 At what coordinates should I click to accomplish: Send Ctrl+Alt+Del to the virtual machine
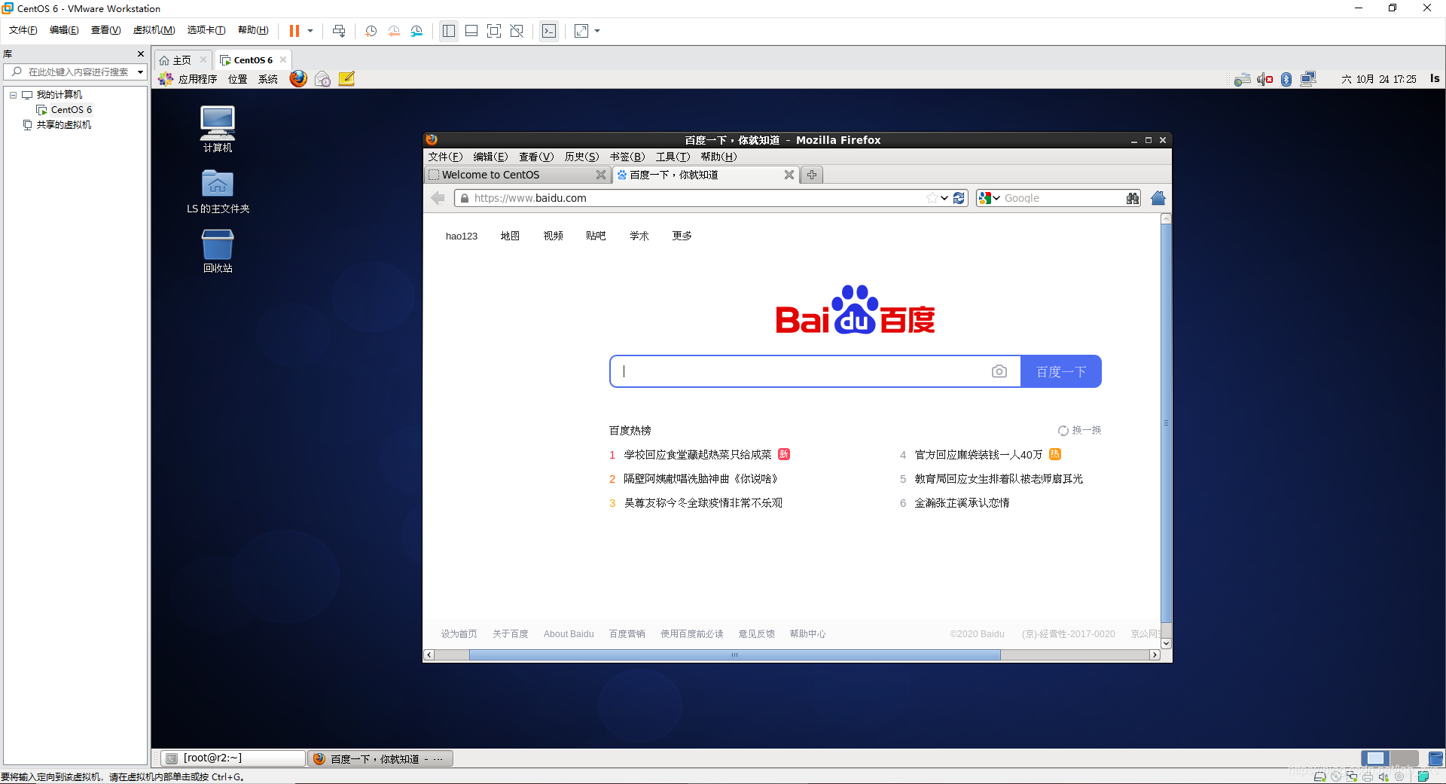(339, 31)
